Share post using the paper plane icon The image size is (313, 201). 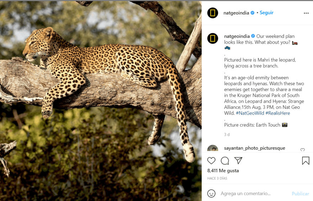pos(238,161)
